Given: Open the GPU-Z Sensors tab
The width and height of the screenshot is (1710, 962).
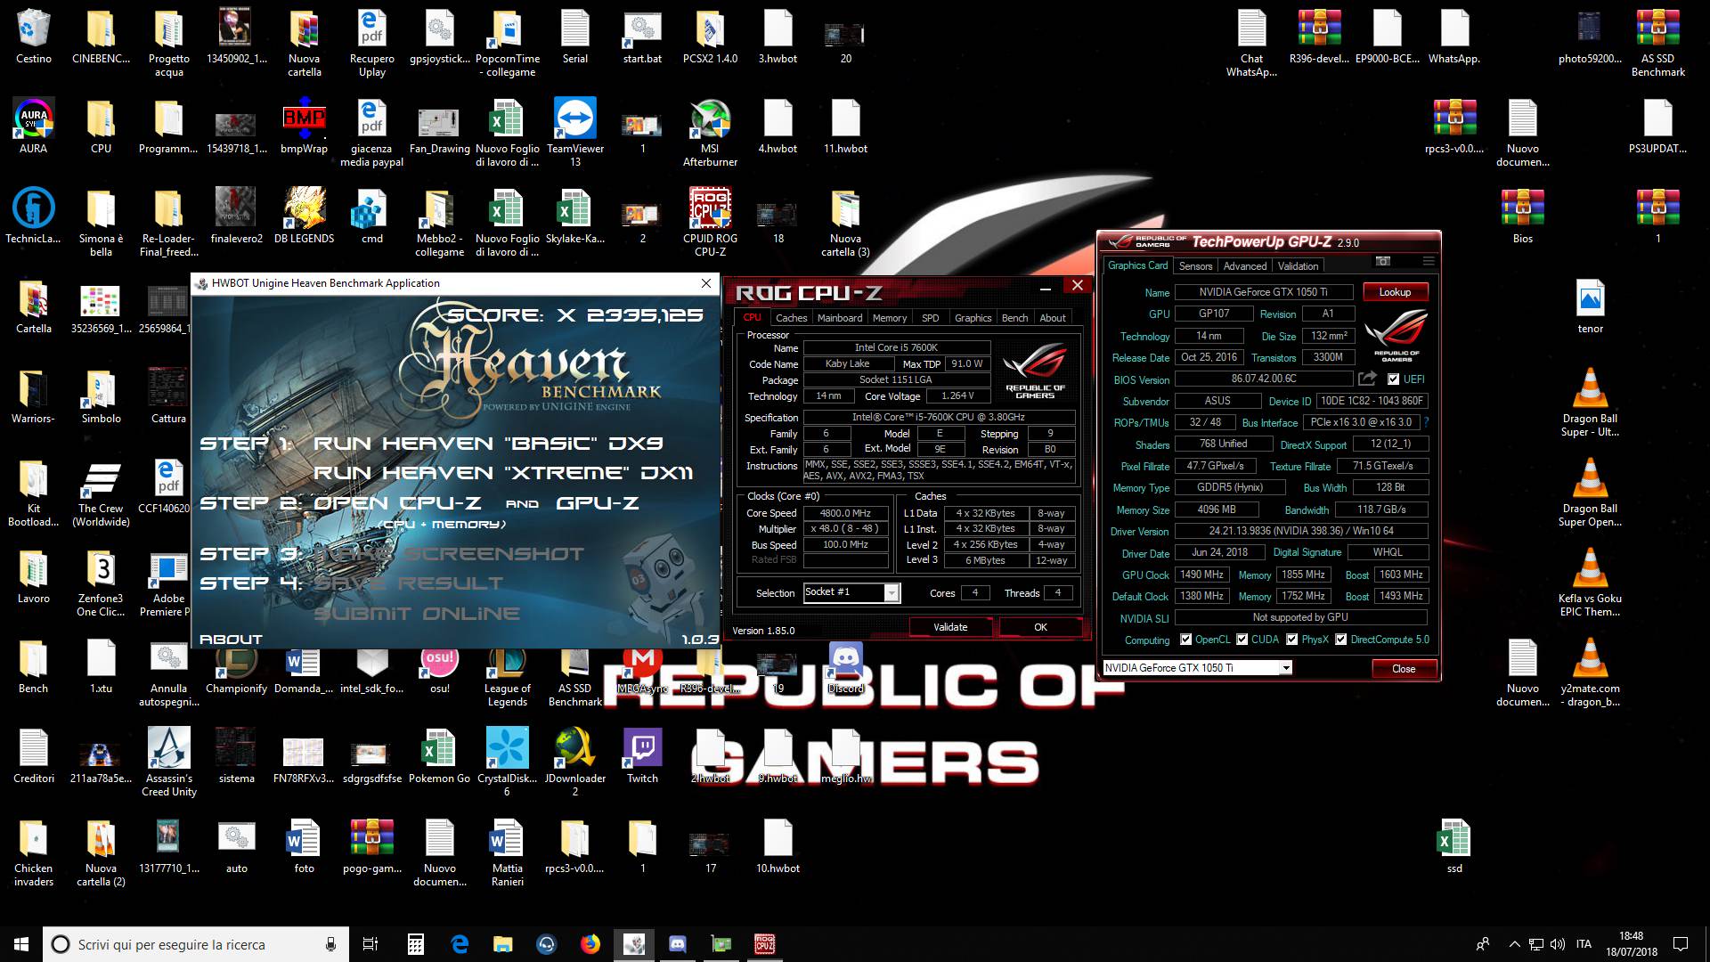Looking at the screenshot, I should (x=1195, y=266).
